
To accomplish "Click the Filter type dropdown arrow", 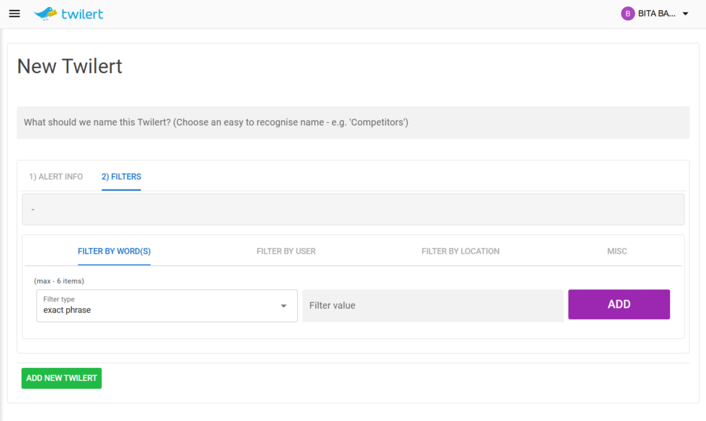I will click(x=283, y=306).
